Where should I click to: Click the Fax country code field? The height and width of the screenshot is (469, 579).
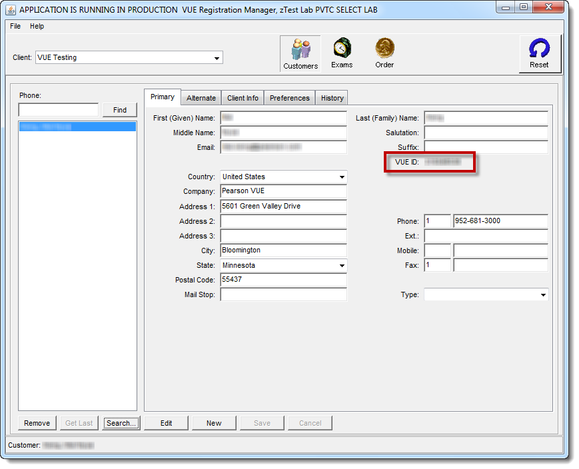(438, 265)
